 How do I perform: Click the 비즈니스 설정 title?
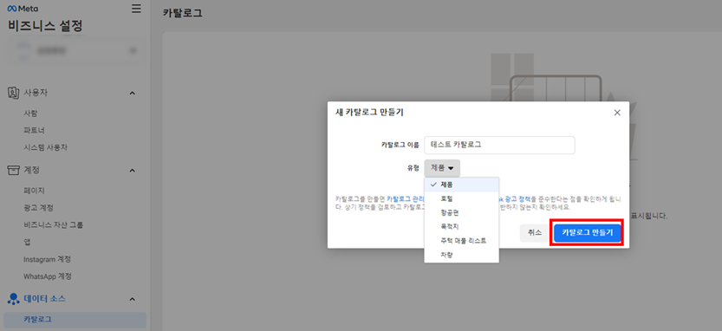pos(45,26)
